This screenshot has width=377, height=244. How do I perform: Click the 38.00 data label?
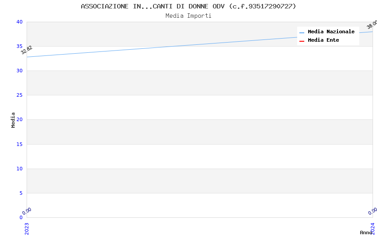tap(372, 25)
